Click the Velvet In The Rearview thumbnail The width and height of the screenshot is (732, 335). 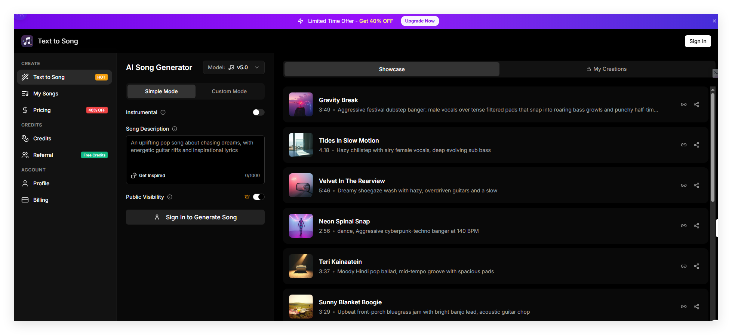coord(301,185)
